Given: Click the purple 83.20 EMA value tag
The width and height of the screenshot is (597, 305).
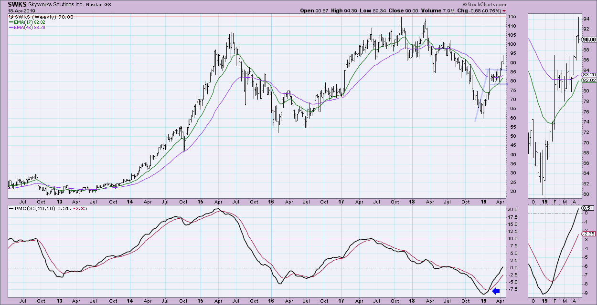Looking at the screenshot, I should [589, 75].
